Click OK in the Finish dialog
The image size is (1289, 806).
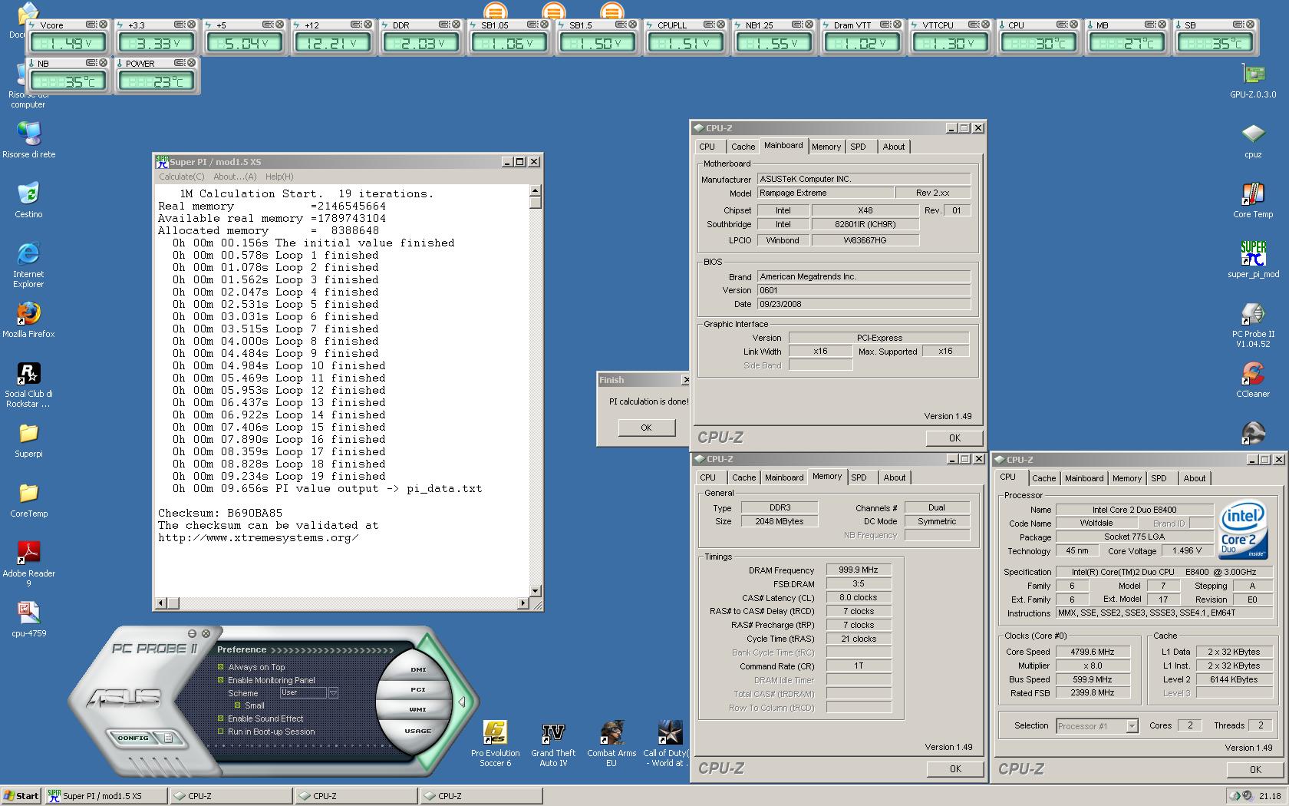click(x=646, y=428)
